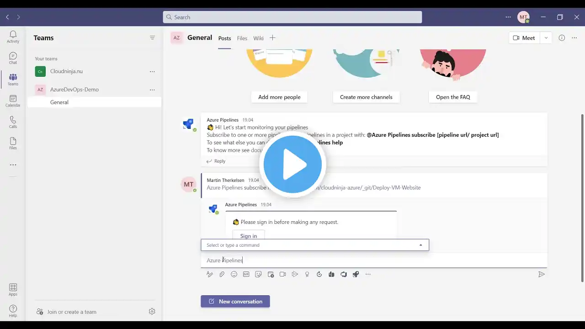Open the Praise badge icon

[x=307, y=274]
